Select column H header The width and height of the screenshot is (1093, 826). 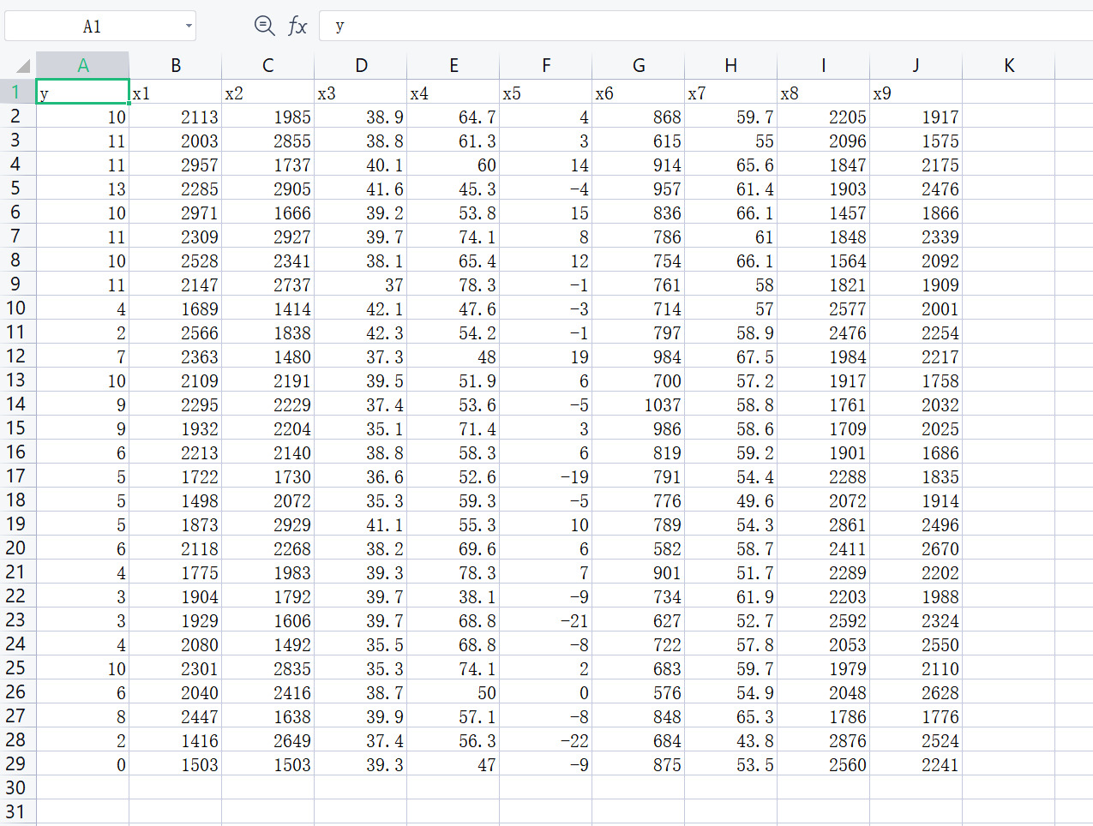(731, 65)
